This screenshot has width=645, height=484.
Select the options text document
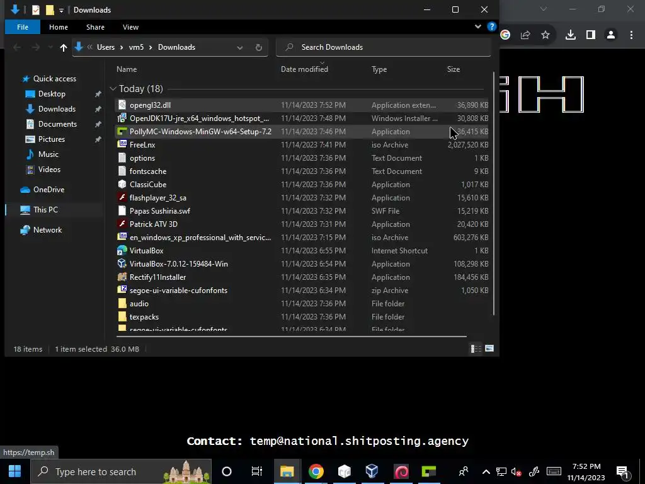(302, 158)
